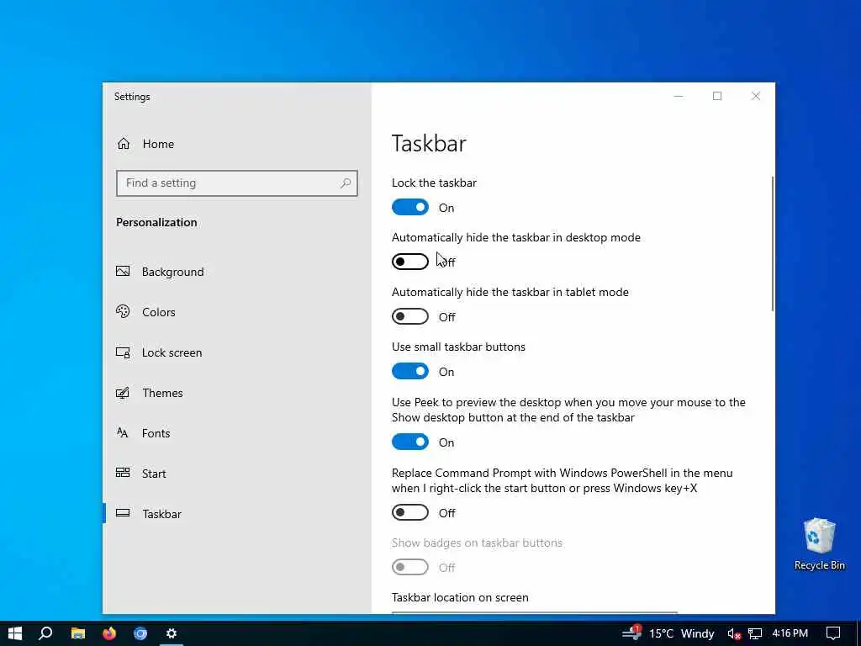Viewport: 861px width, 646px height.
Task: Click the search magnifier in Find a setting
Action: click(x=346, y=183)
